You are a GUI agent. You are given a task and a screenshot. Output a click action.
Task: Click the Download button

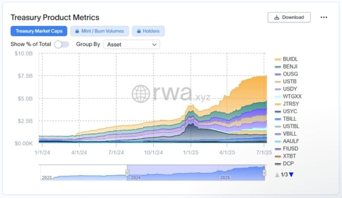click(x=289, y=17)
